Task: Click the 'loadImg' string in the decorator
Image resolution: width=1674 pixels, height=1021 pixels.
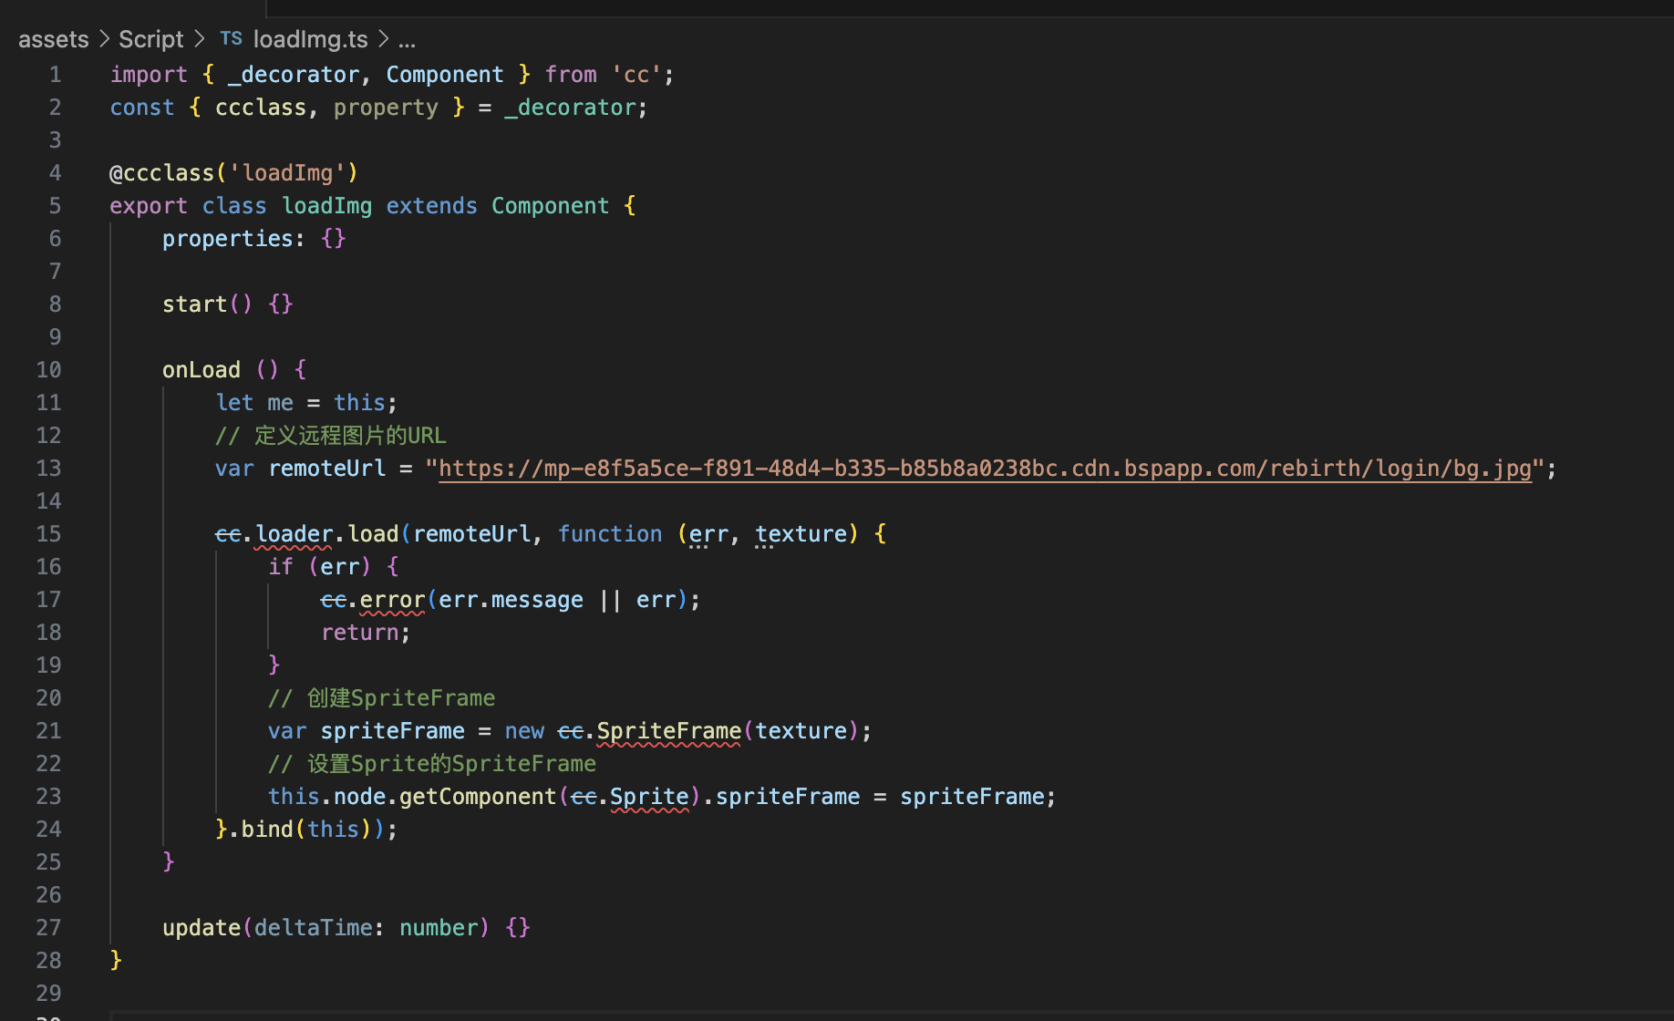Action: (287, 173)
